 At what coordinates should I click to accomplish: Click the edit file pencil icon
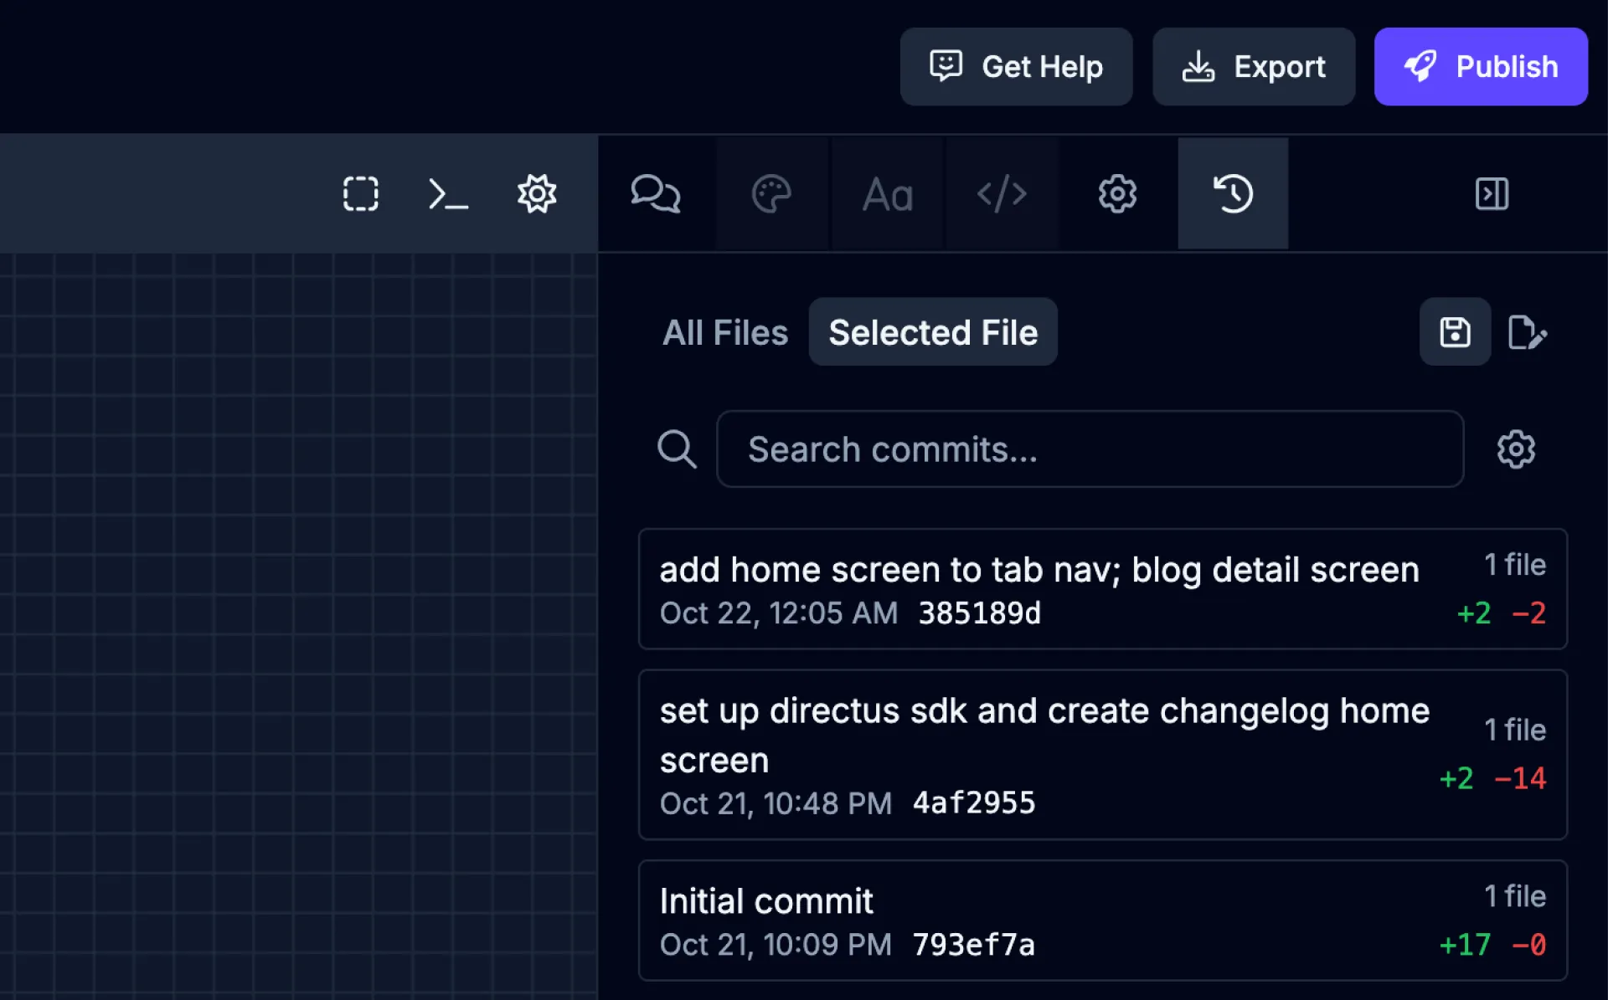(1527, 332)
